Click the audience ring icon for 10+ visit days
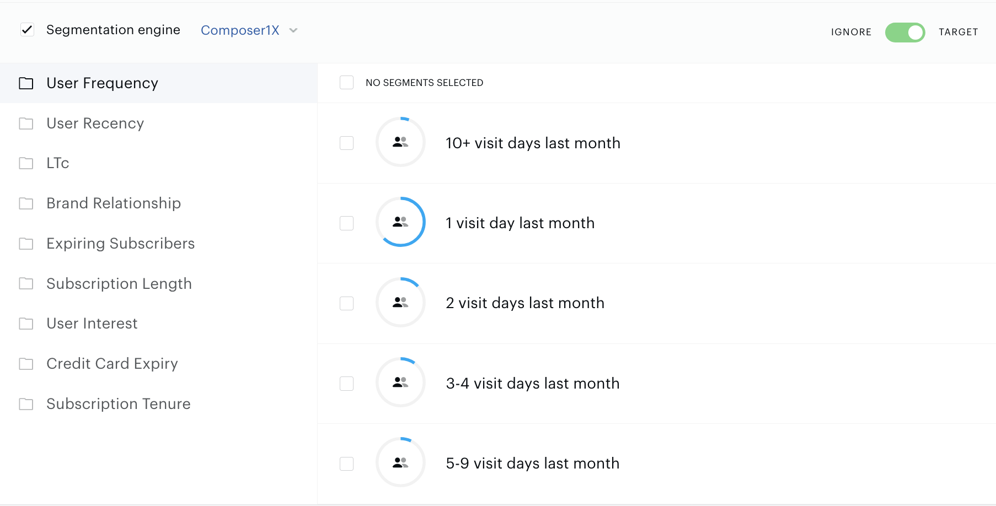The height and width of the screenshot is (506, 996). (400, 142)
